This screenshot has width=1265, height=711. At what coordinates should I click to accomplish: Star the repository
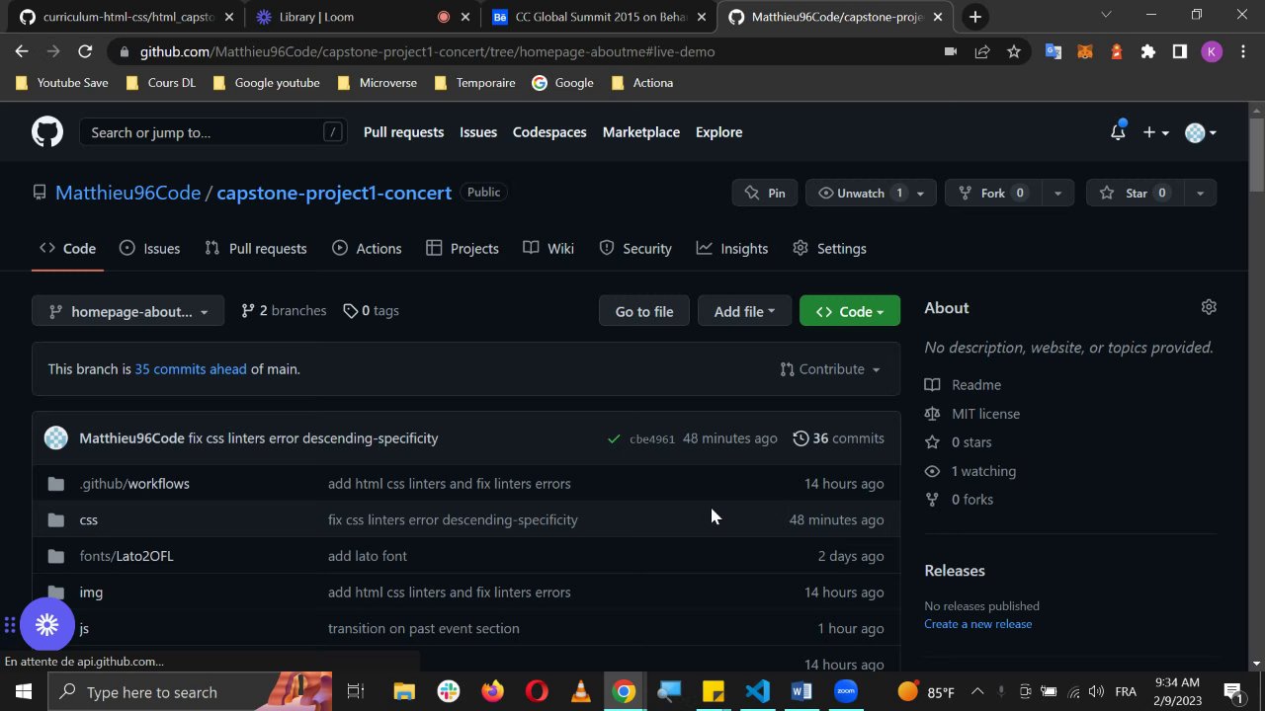click(1135, 193)
